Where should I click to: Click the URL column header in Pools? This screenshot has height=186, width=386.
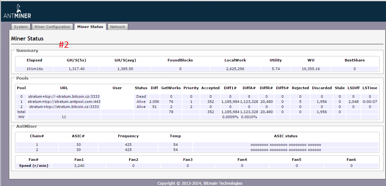(64, 88)
